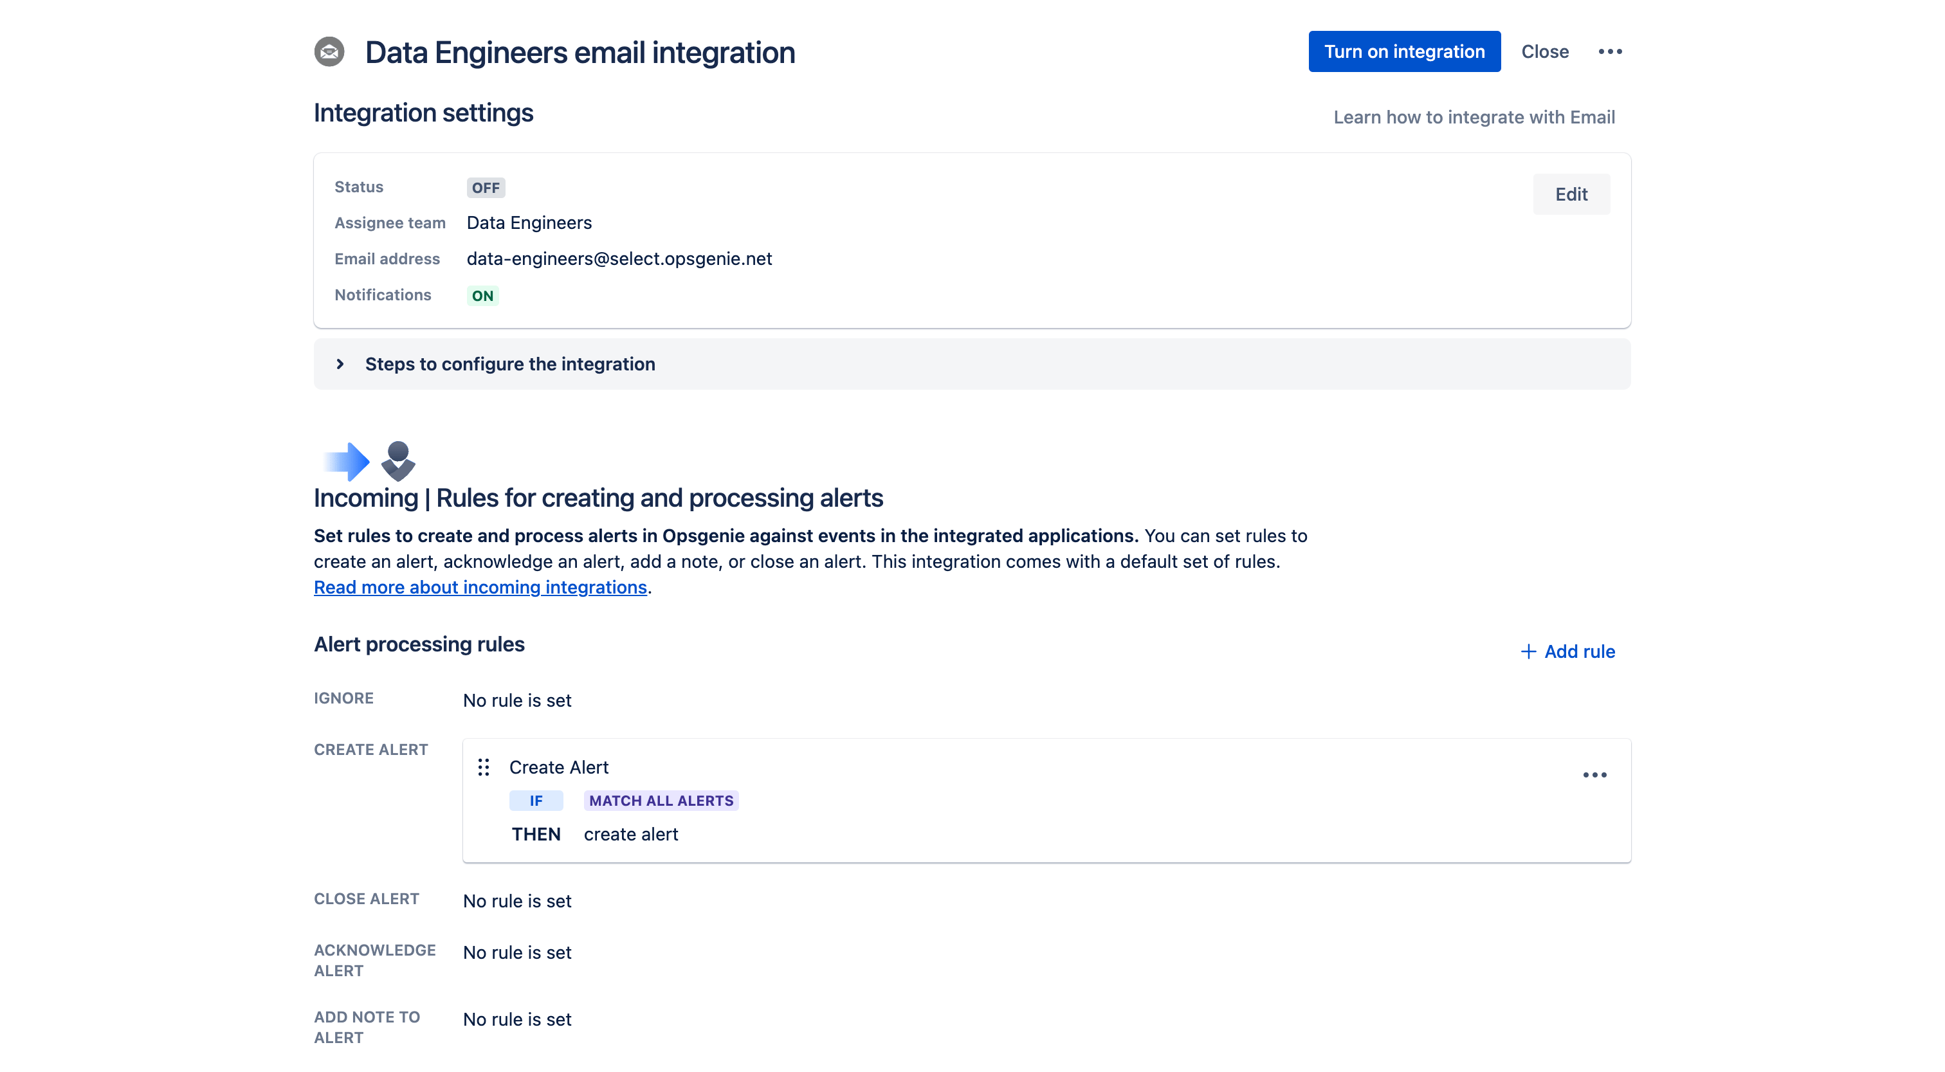Open Learn how to integrate with Email
The height and width of the screenshot is (1072, 1945).
(x=1474, y=117)
